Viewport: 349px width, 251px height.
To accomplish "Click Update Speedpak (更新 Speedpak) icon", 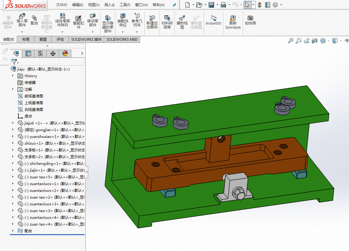I will [233, 22].
